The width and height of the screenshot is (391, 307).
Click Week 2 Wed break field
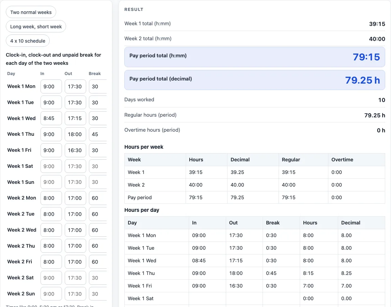(x=98, y=230)
